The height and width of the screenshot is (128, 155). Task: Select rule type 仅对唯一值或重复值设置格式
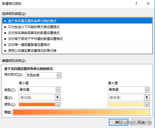(x=77, y=45)
